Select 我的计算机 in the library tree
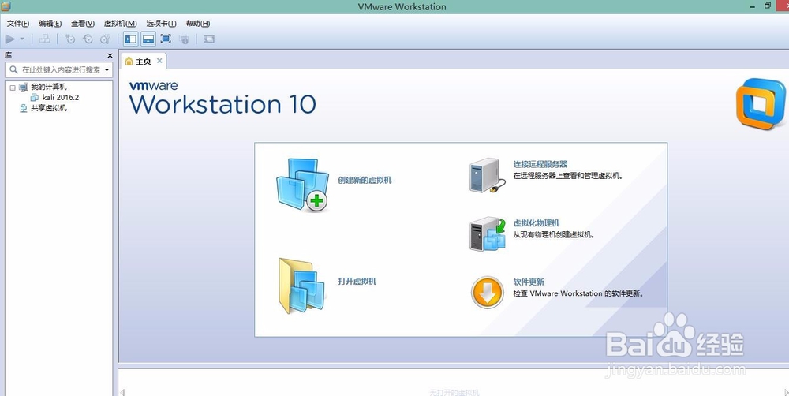 (49, 87)
